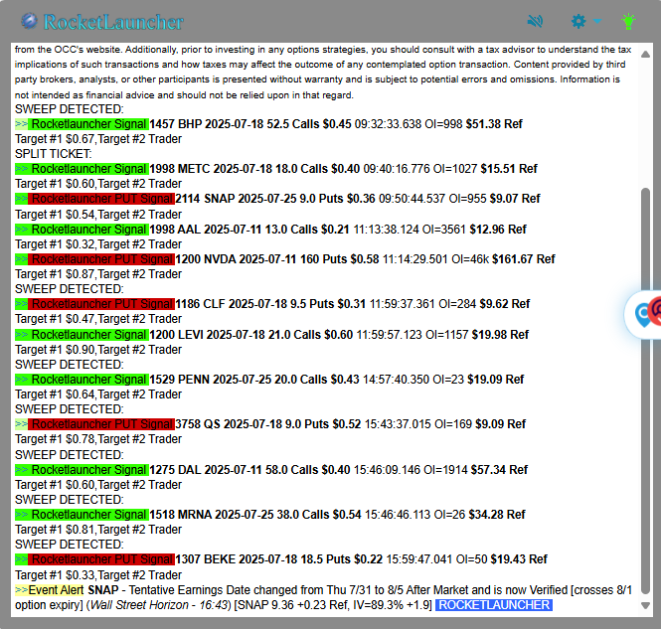661x629 pixels.
Task: Click 'Wall Street Horizon - 16:43' source text
Action: pyautogui.click(x=159, y=605)
